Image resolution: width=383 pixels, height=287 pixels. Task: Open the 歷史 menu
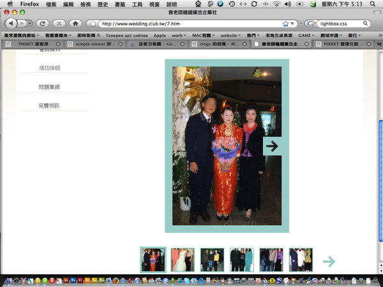[x=103, y=4]
